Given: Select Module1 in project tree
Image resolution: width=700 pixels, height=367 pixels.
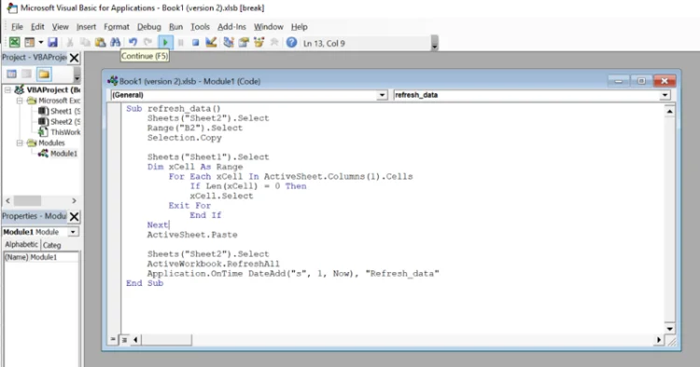Looking at the screenshot, I should (58, 154).
